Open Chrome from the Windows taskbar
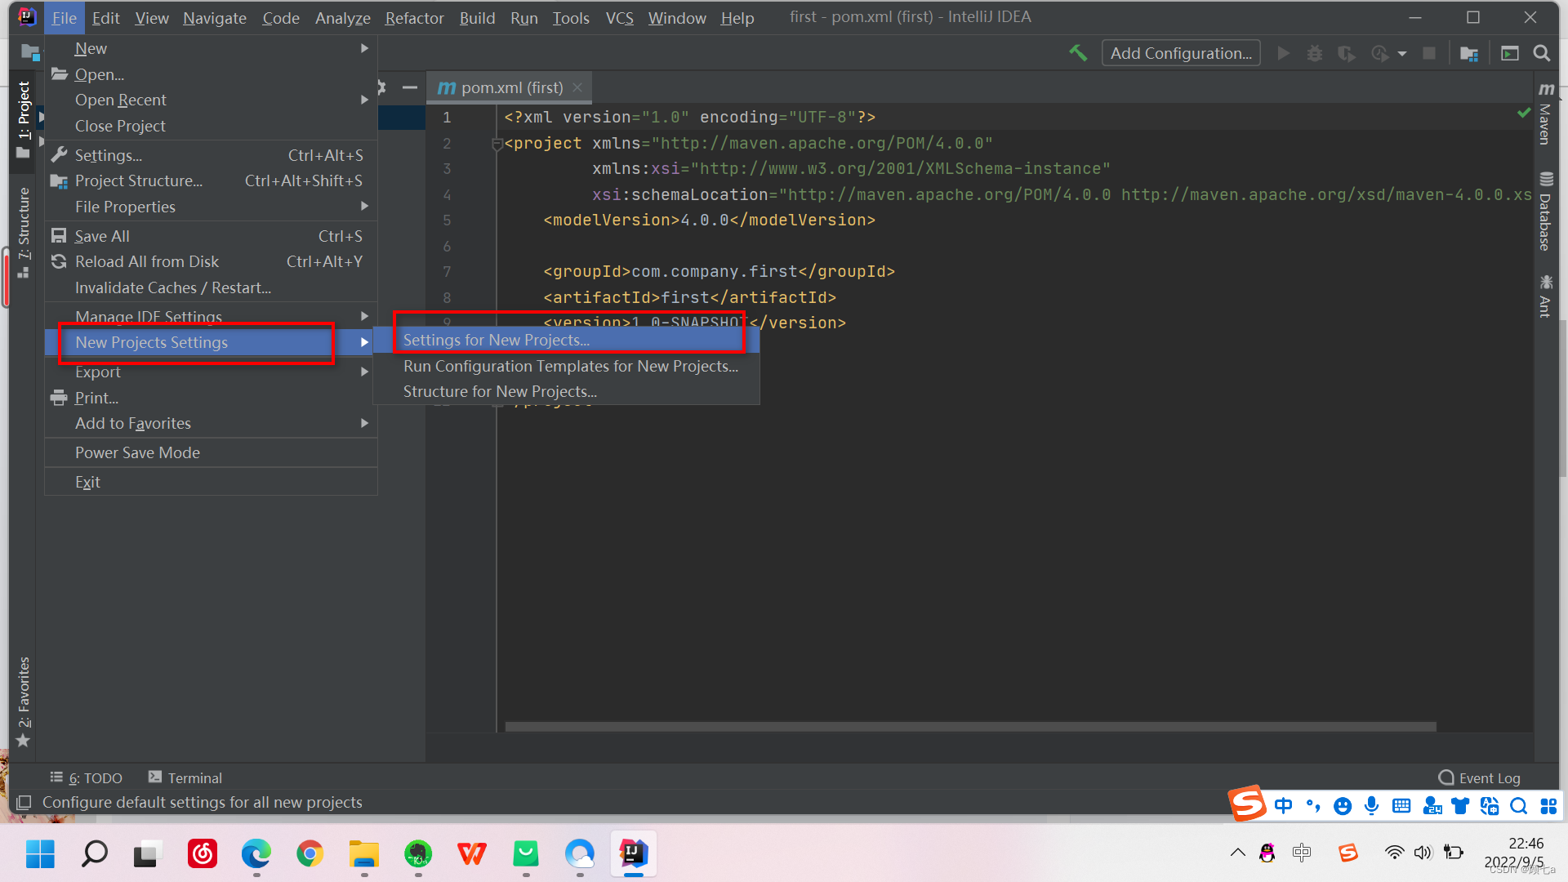The height and width of the screenshot is (882, 1568). pyautogui.click(x=310, y=854)
